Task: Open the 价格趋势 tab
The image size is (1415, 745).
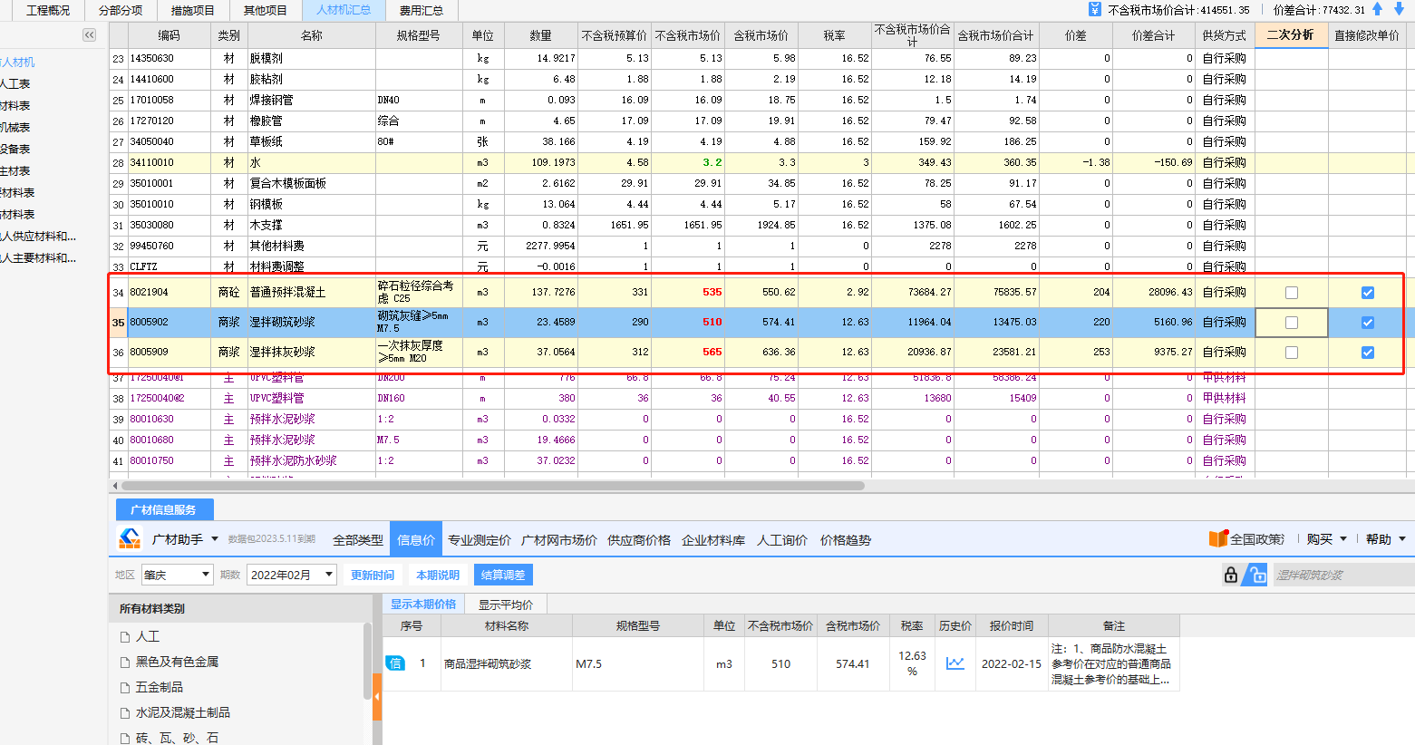Action: (x=846, y=540)
